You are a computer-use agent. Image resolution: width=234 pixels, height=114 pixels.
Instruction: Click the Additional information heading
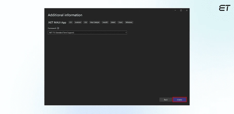point(65,15)
